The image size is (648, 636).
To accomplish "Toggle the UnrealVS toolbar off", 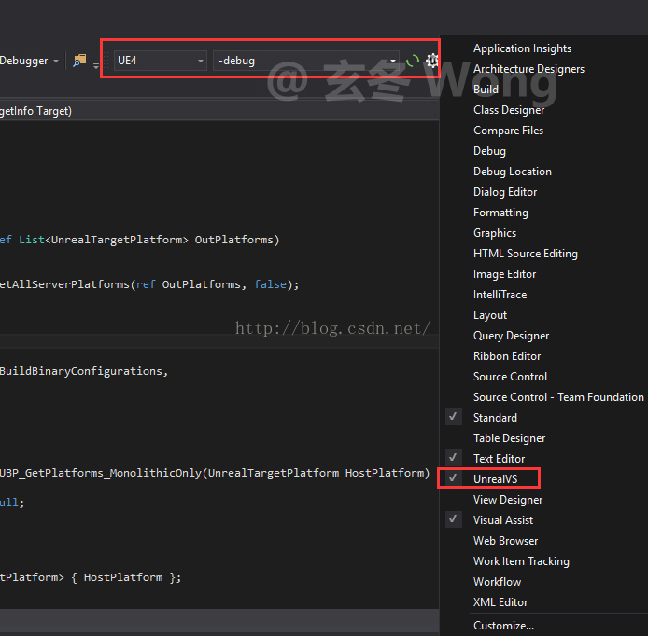I will (x=495, y=479).
